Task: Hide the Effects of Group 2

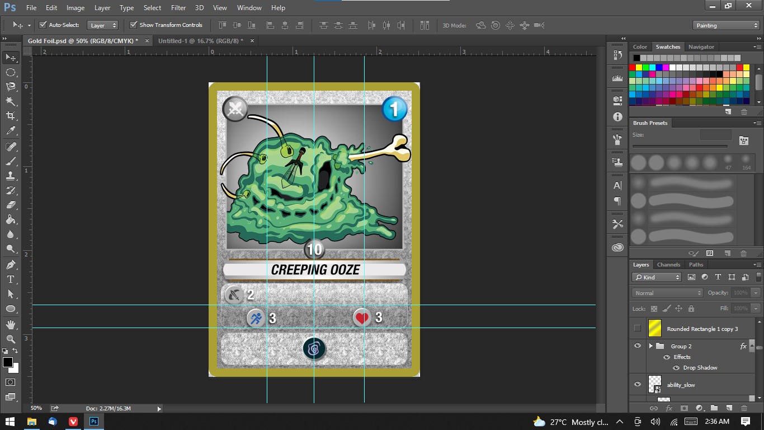Action: (x=667, y=357)
